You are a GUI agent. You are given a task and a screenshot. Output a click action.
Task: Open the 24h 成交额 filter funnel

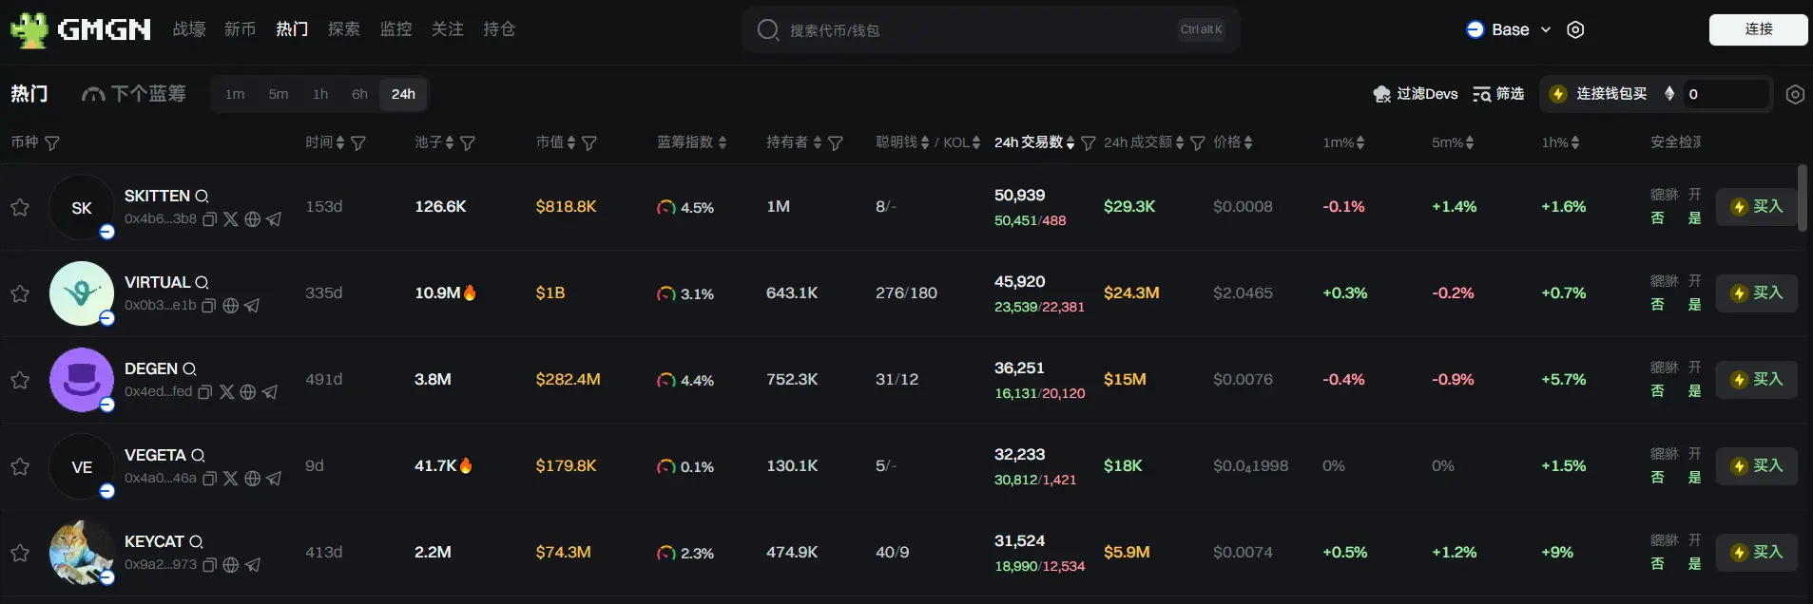pyautogui.click(x=1198, y=143)
